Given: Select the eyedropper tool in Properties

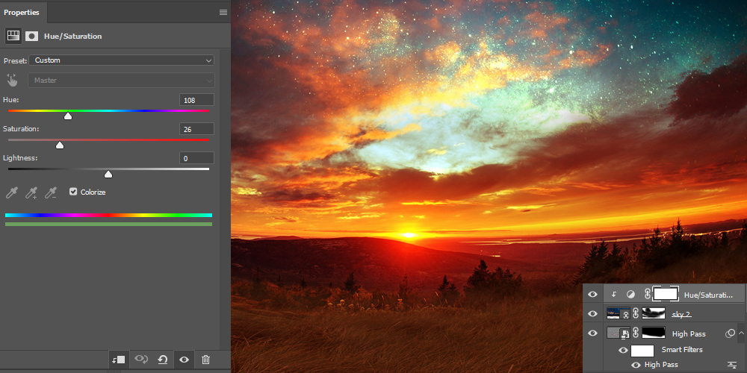Looking at the screenshot, I should coord(12,192).
